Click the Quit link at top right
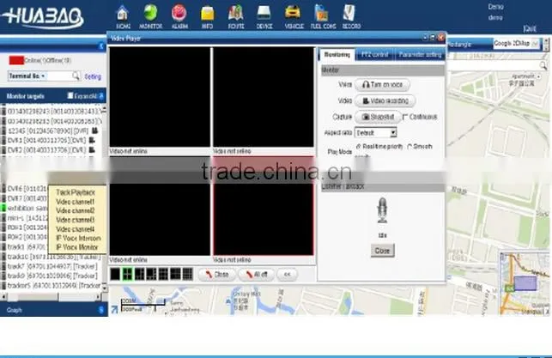552x358 pixels. point(530,29)
